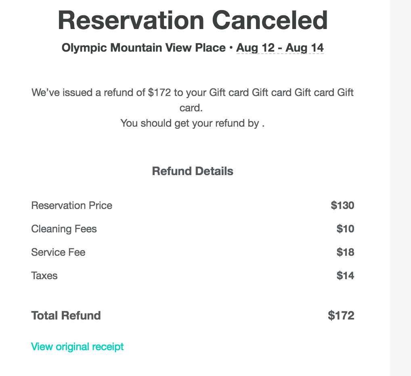Click the $18 service fee amount
Viewport: 411px width, 376px height.
[345, 252]
